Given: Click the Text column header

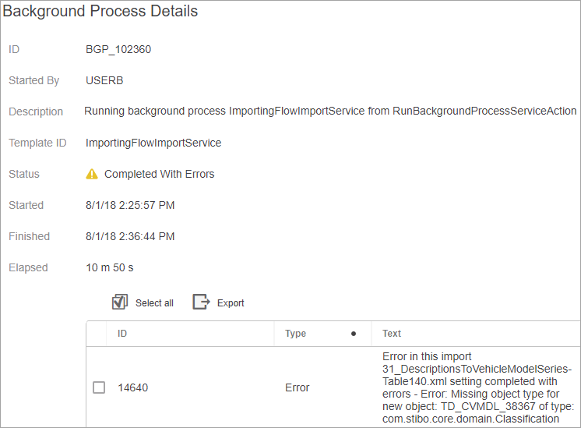Looking at the screenshot, I should pos(392,334).
